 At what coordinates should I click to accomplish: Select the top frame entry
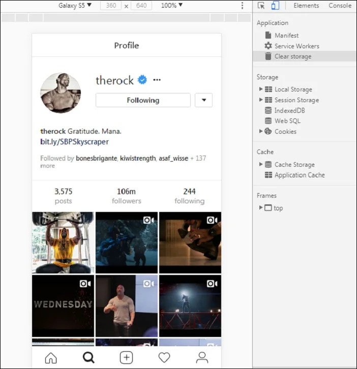tap(278, 208)
